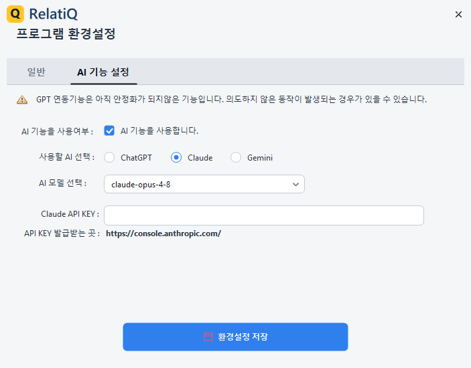Image resolution: width=471 pixels, height=368 pixels.
Task: Click the warning triangle icon
Action: (x=22, y=100)
